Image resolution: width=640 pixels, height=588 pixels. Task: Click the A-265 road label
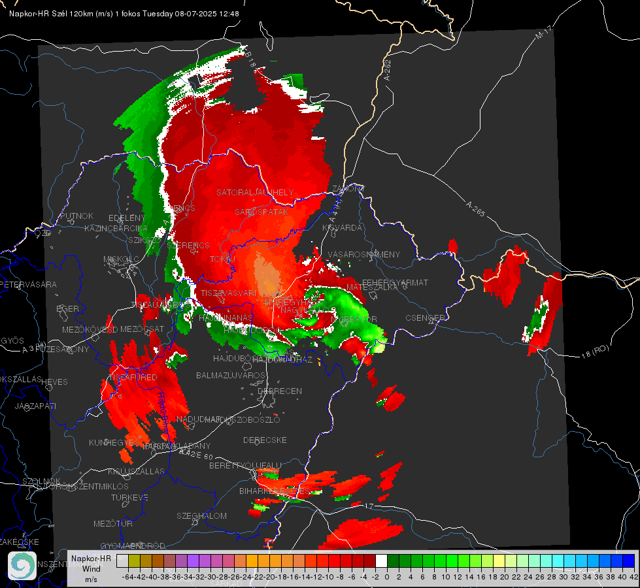coord(475,208)
